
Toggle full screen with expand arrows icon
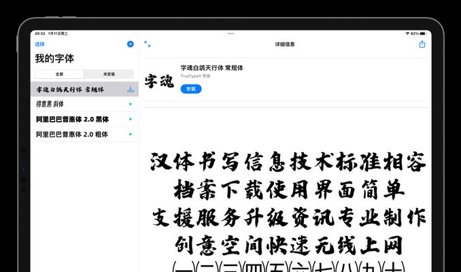coord(148,44)
